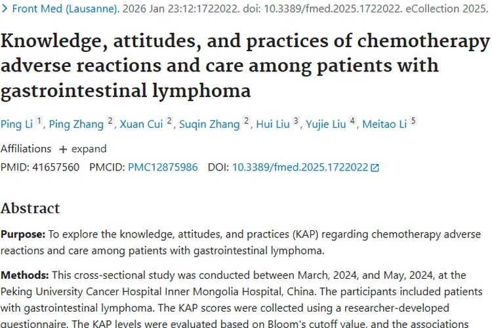Image resolution: width=492 pixels, height=328 pixels.
Task: Open author Yujie Liu's link
Action: point(325,124)
